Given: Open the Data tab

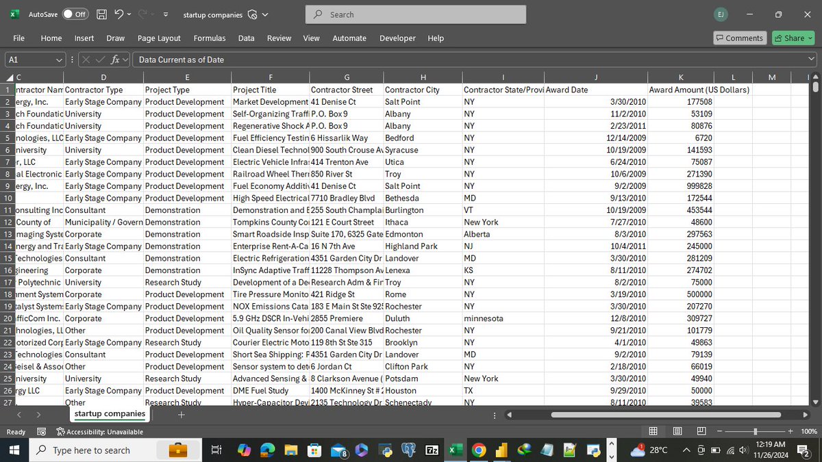Looking at the screenshot, I should coord(247,38).
